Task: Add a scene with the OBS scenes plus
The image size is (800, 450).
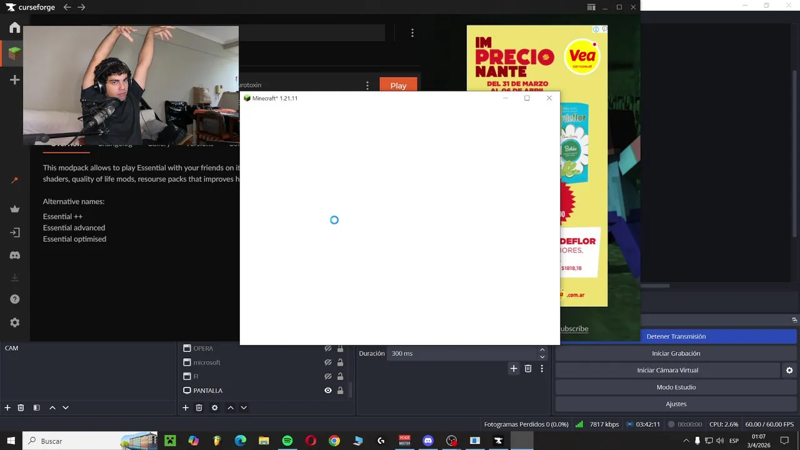Action: click(7, 407)
